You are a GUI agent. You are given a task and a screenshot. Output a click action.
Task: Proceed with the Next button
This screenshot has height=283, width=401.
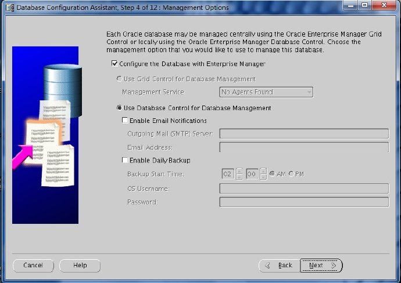(321, 266)
